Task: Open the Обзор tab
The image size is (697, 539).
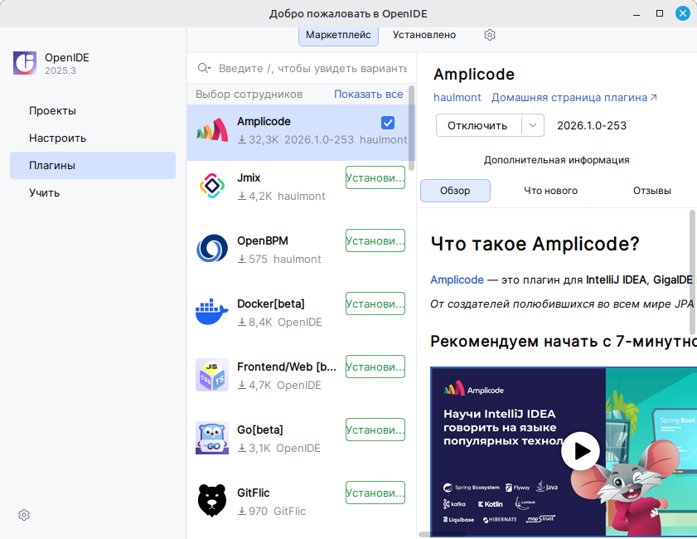Action: pos(455,191)
